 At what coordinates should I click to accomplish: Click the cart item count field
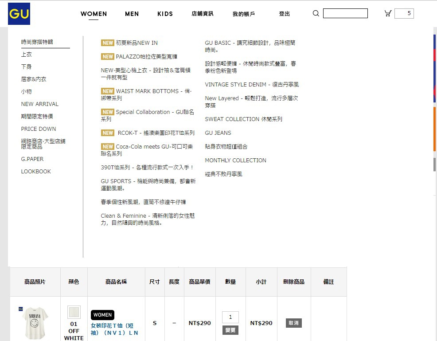[404, 13]
